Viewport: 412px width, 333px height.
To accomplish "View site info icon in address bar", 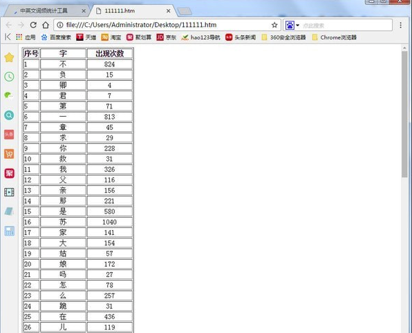I will (x=60, y=25).
